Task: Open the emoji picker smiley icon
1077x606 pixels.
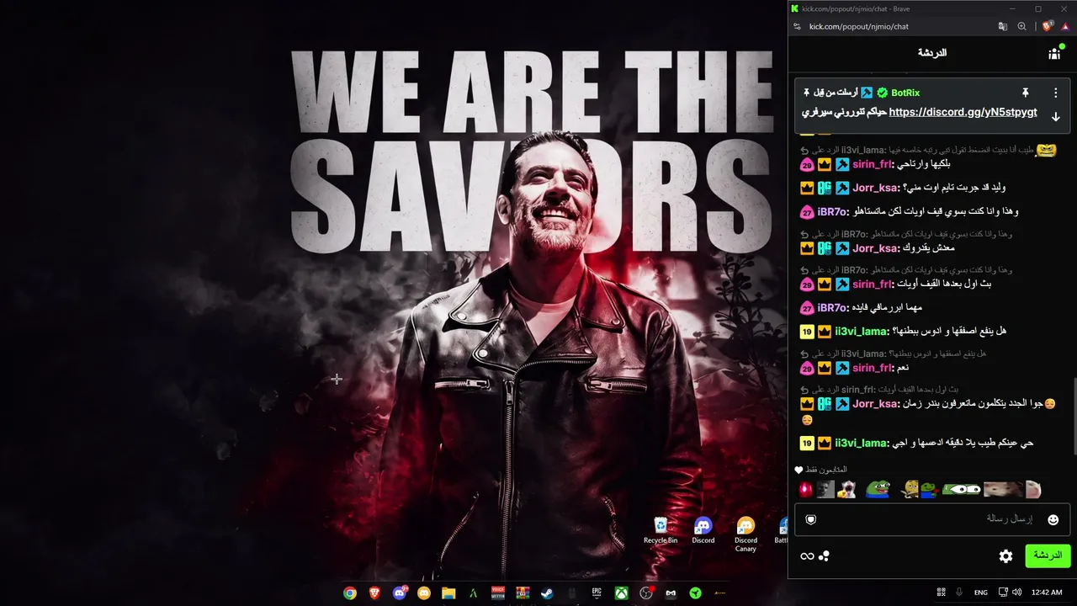Action: point(1053,519)
